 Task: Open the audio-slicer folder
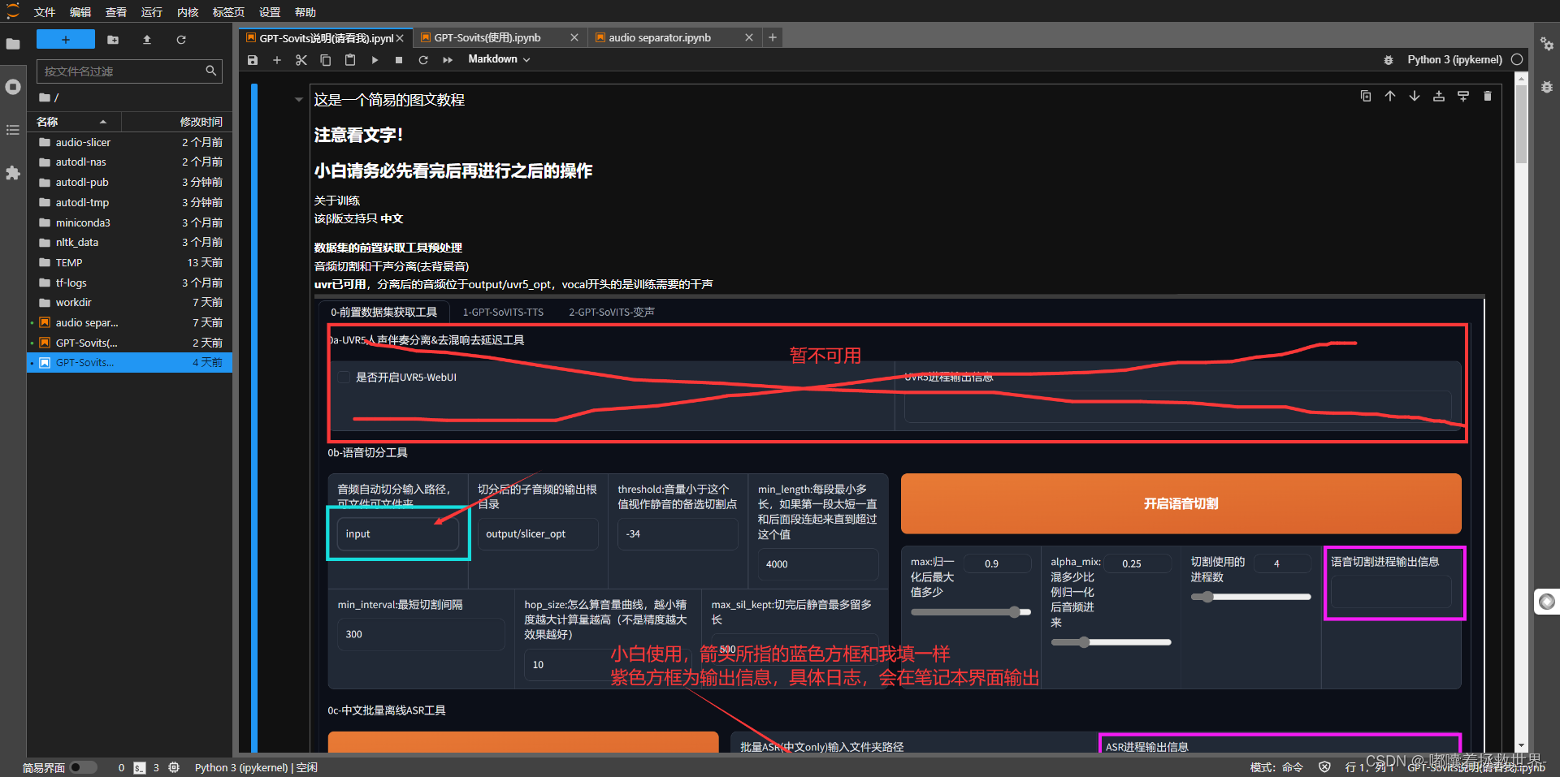[130, 142]
